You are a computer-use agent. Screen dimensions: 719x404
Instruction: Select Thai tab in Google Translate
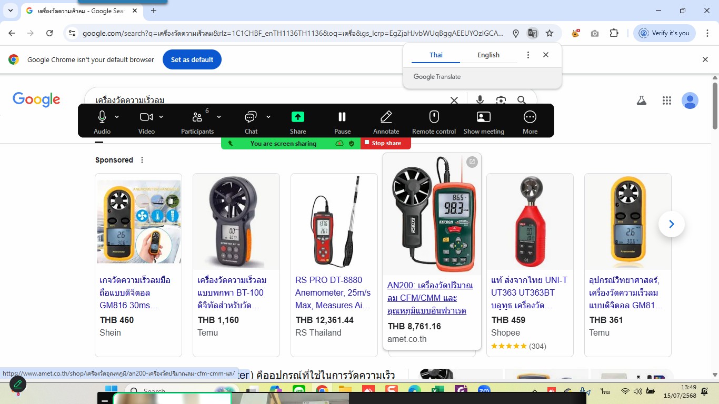coord(436,55)
